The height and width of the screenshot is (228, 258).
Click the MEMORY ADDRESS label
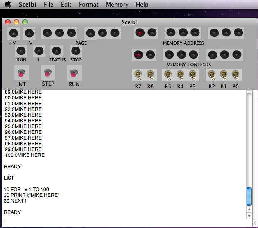[x=183, y=43]
